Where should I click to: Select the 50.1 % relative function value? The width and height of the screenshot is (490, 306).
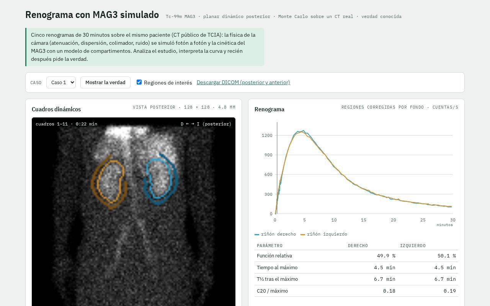click(447, 256)
